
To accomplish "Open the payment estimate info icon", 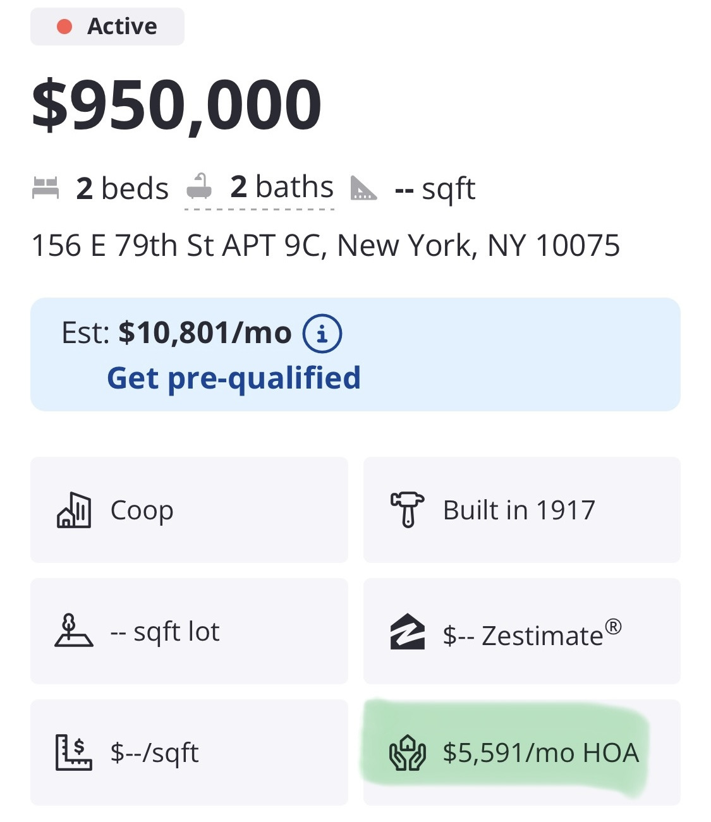I will point(322,333).
